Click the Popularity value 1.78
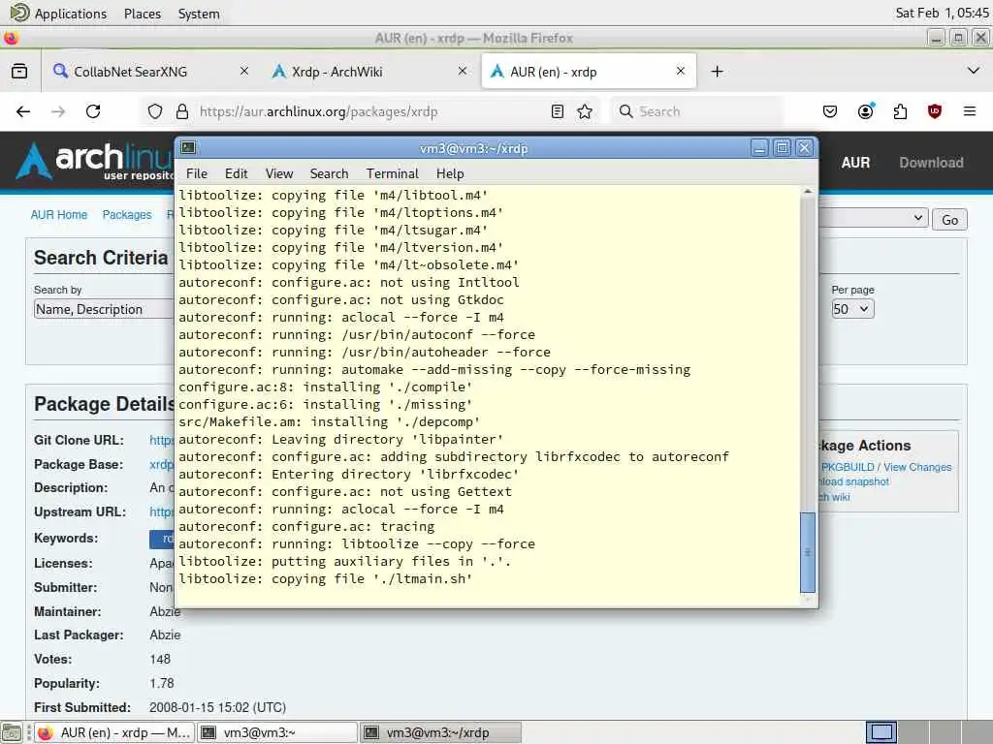Viewport: 993px width, 744px height. [162, 683]
